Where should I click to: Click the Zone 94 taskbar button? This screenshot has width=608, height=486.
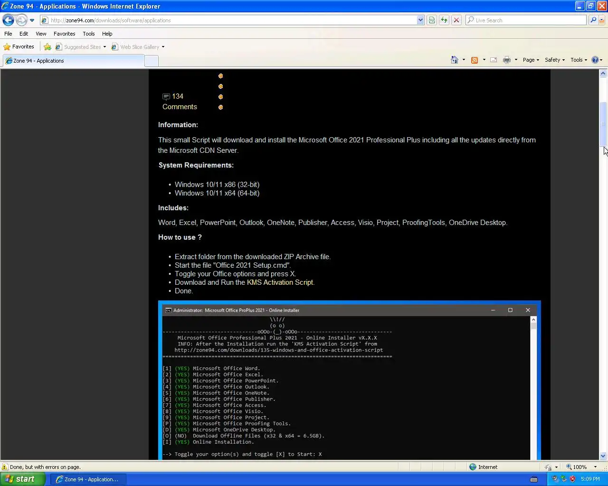pos(88,479)
